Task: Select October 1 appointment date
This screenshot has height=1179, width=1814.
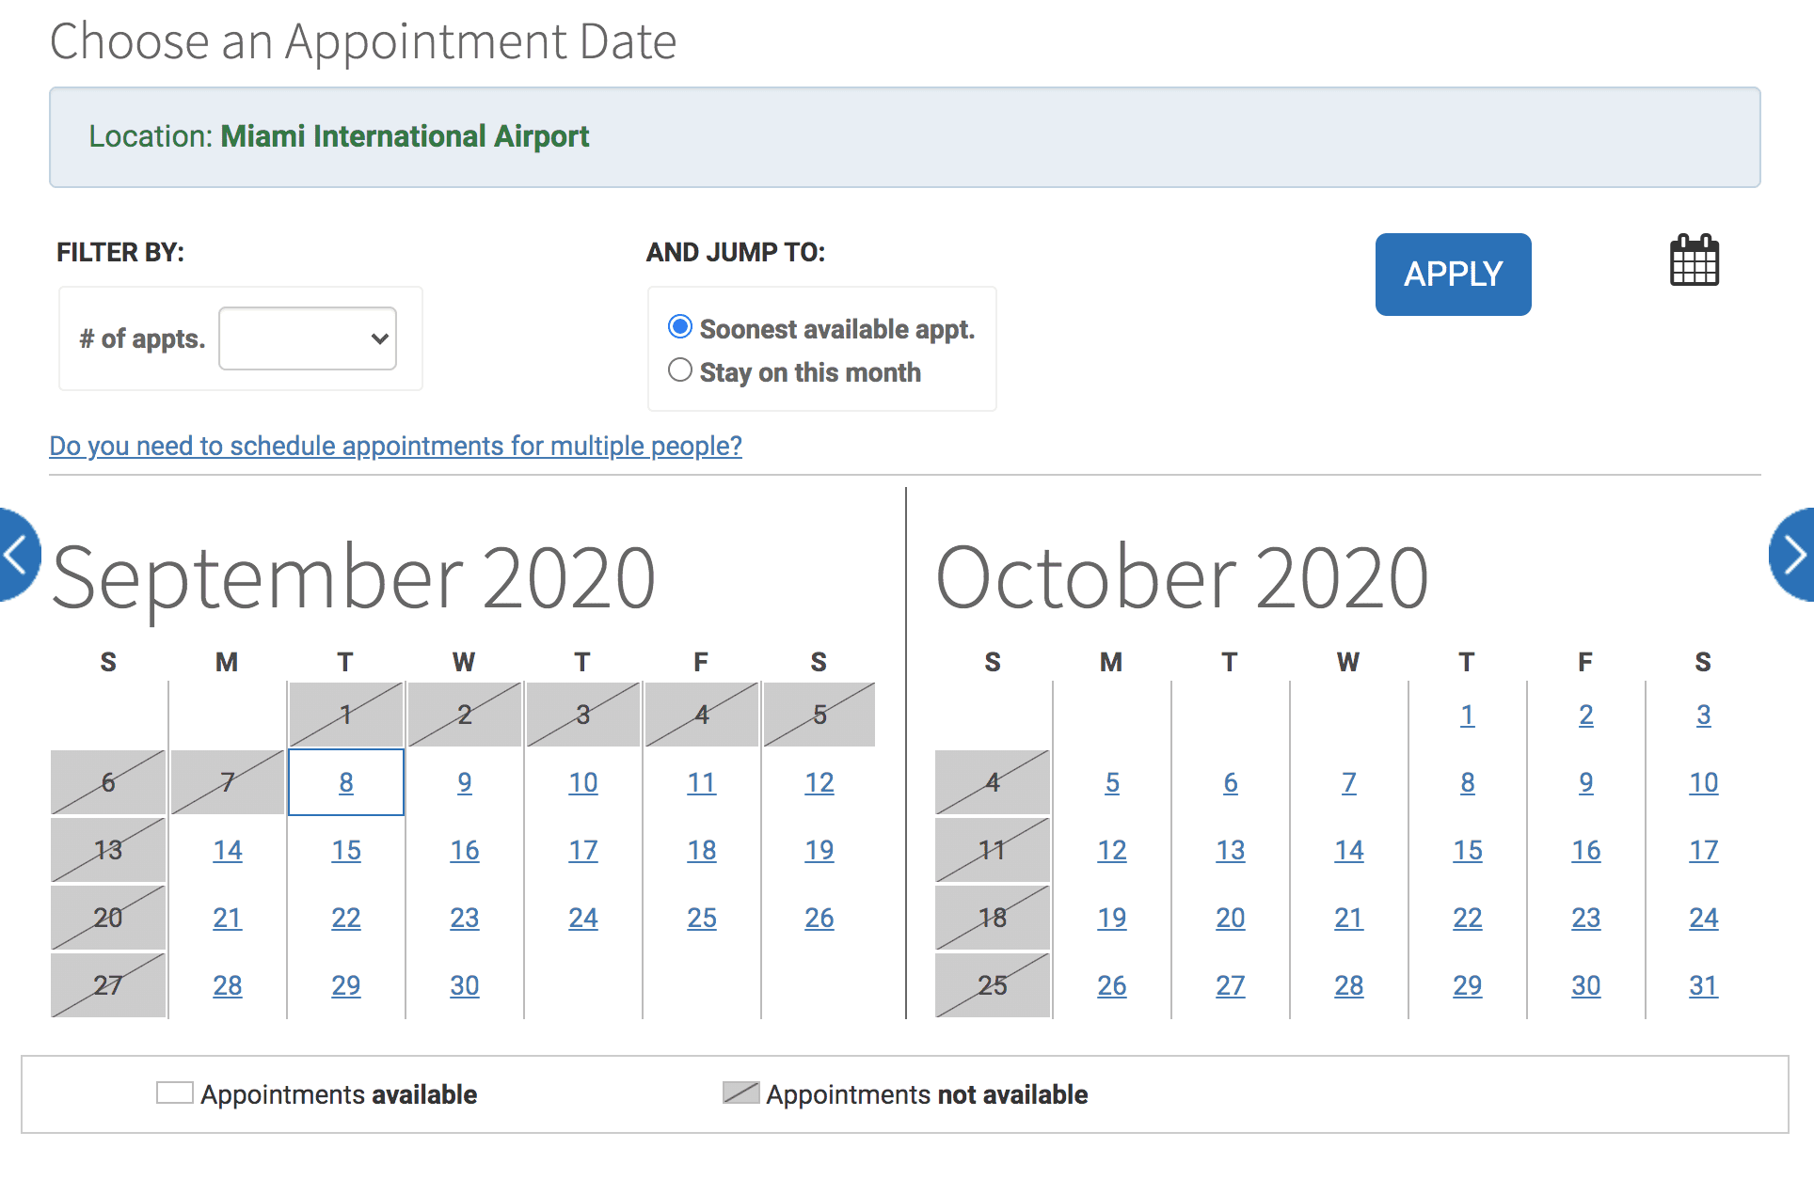Action: tap(1467, 715)
